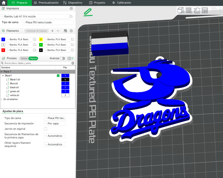Screen dimensions: 223x178
Task: Open filament 6 Bambu PLA Basic dropdown
Action: 57,50
